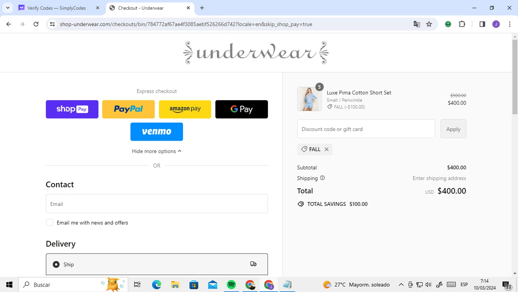Click the crossed-out $500.00 price
This screenshot has width=518, height=292.
click(x=458, y=95)
